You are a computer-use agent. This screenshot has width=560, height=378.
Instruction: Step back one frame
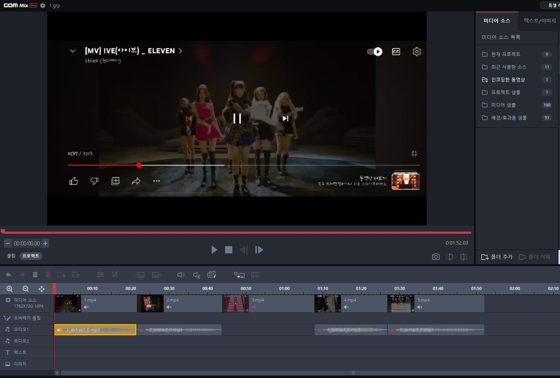(244, 250)
